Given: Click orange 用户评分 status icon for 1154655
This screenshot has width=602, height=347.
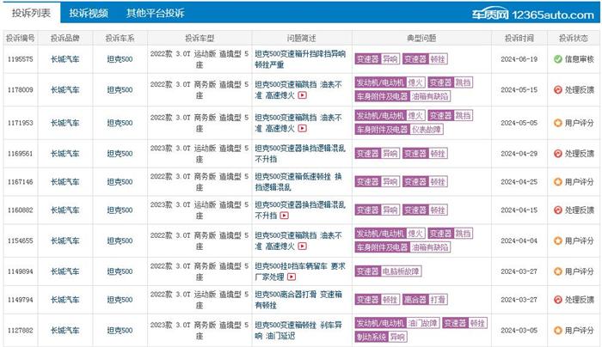Looking at the screenshot, I should pos(558,240).
